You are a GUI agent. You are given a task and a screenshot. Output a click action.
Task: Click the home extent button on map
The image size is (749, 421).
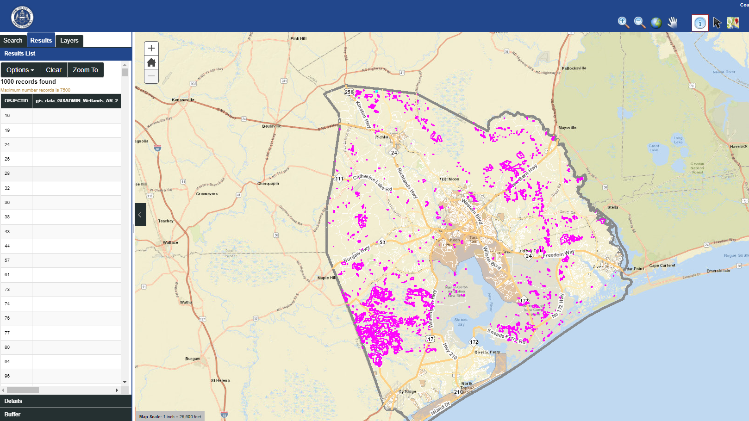(x=151, y=62)
